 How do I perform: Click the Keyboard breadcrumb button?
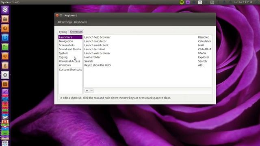[x=80, y=22]
